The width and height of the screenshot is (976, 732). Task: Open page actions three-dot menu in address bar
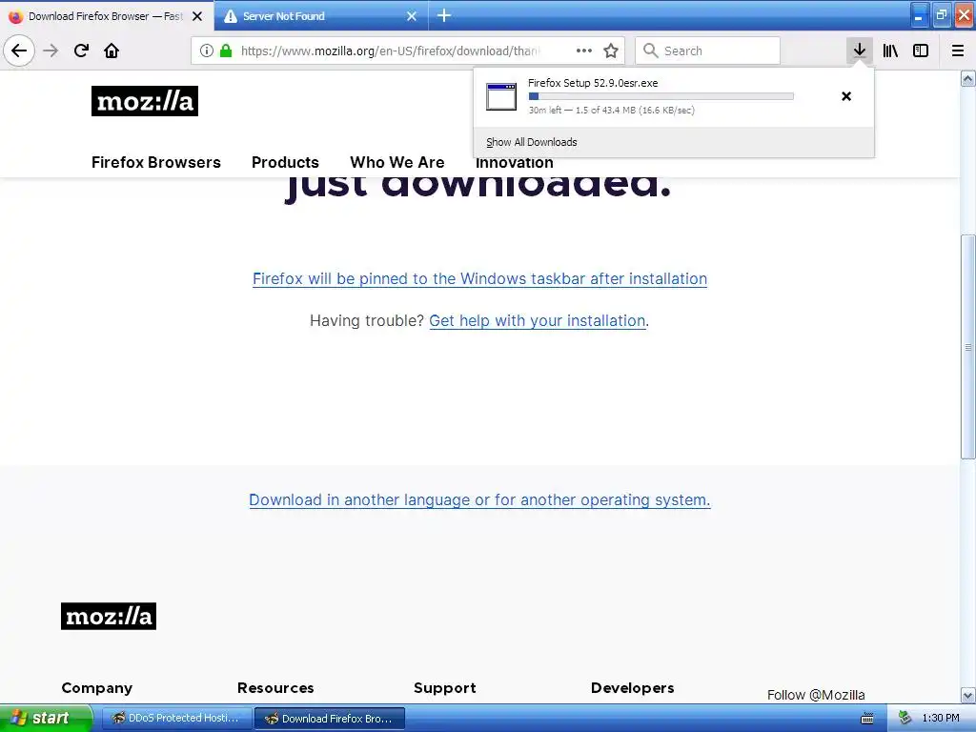(584, 51)
